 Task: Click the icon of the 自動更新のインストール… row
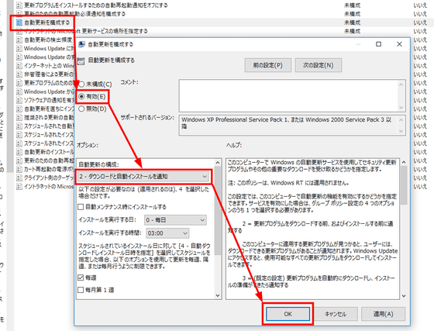19,152
